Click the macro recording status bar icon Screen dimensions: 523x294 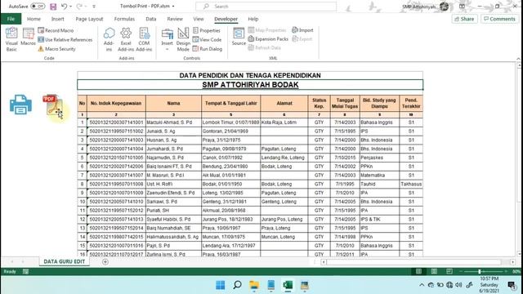[25, 272]
